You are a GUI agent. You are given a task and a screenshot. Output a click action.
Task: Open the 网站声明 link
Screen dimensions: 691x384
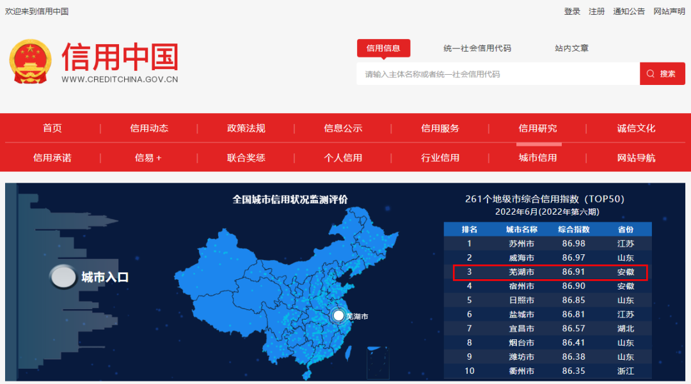(669, 11)
